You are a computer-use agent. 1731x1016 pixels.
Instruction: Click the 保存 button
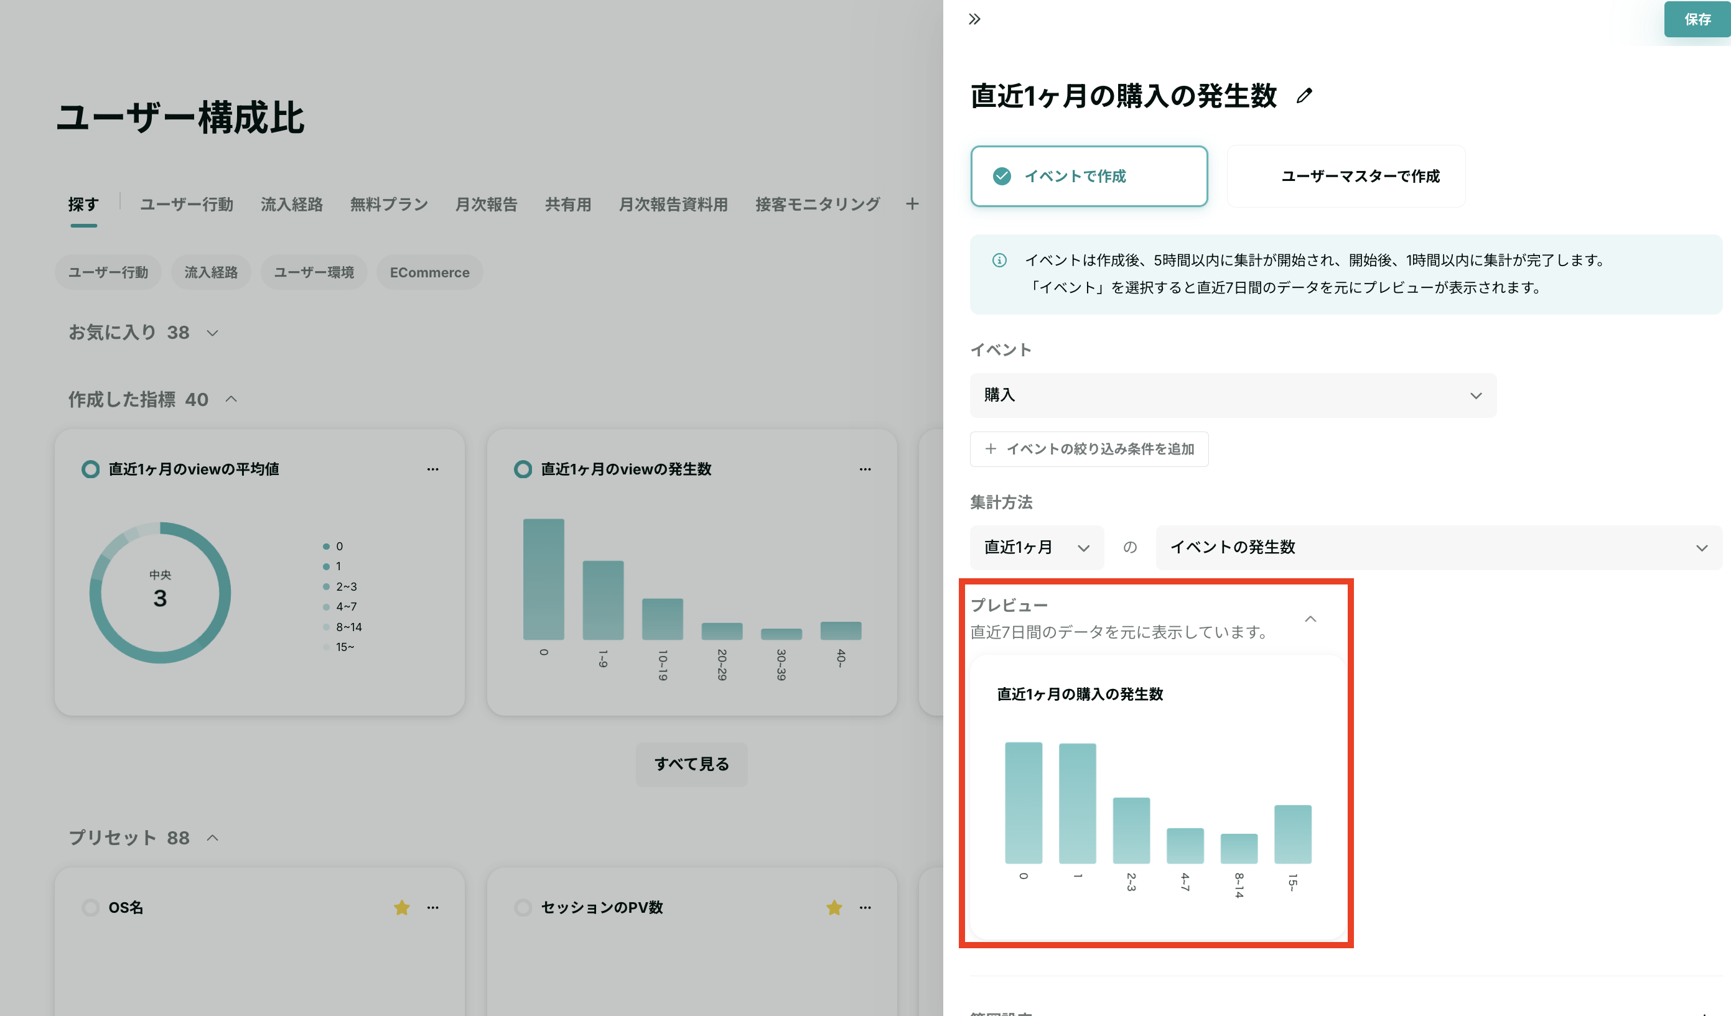tap(1697, 19)
